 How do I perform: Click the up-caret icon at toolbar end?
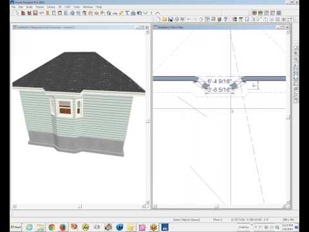pyautogui.click(x=158, y=13)
